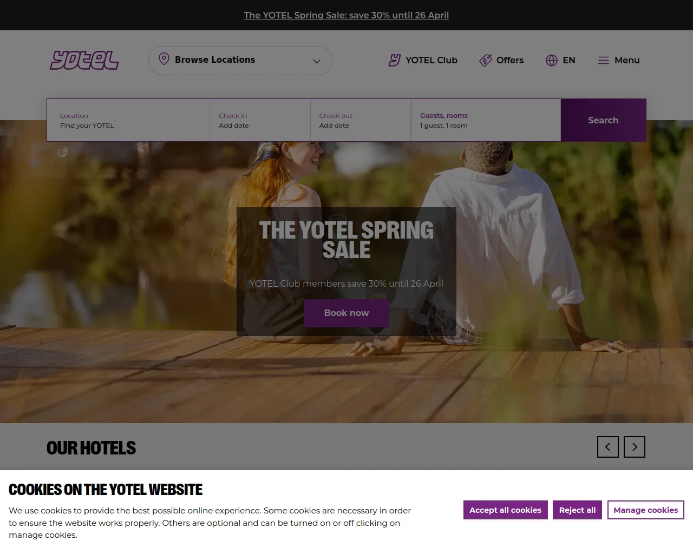Open the Guests, rooms selector
The image size is (693, 554).
pyautogui.click(x=486, y=120)
